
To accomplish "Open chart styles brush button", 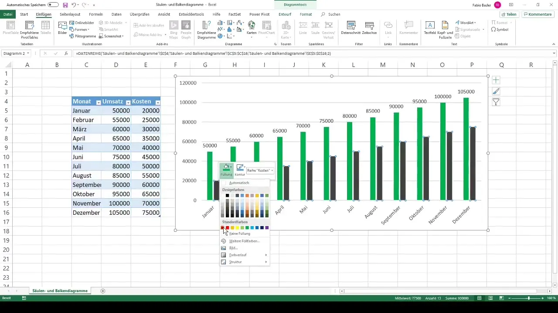I will [x=496, y=91].
